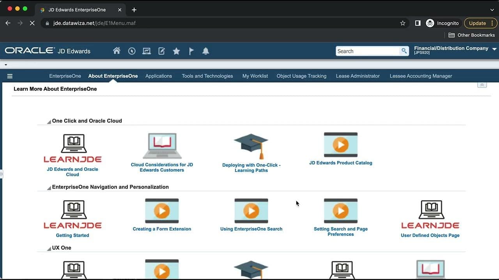Open the hamburger navigator menu
The image size is (499, 280).
click(10, 76)
